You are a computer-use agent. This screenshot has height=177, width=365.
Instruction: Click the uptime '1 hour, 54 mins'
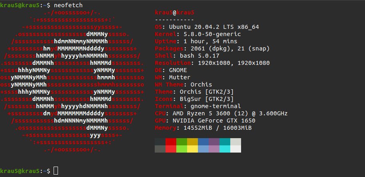[210, 42]
